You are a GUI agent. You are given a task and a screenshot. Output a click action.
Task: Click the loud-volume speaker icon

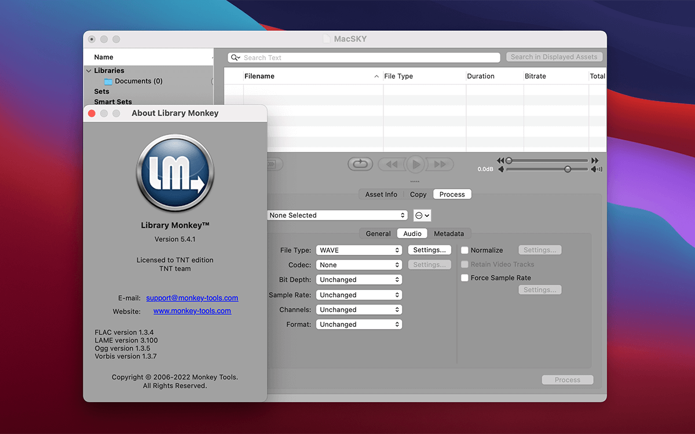(x=597, y=170)
